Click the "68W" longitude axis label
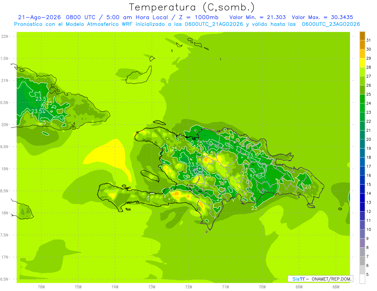 pos(336,287)
